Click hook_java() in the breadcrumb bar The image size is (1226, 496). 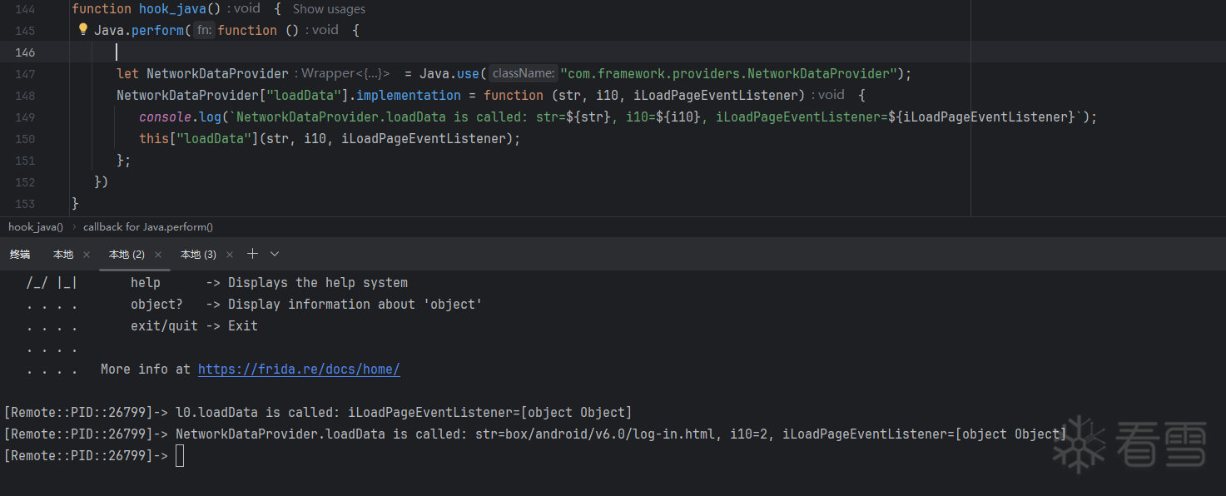(x=36, y=227)
